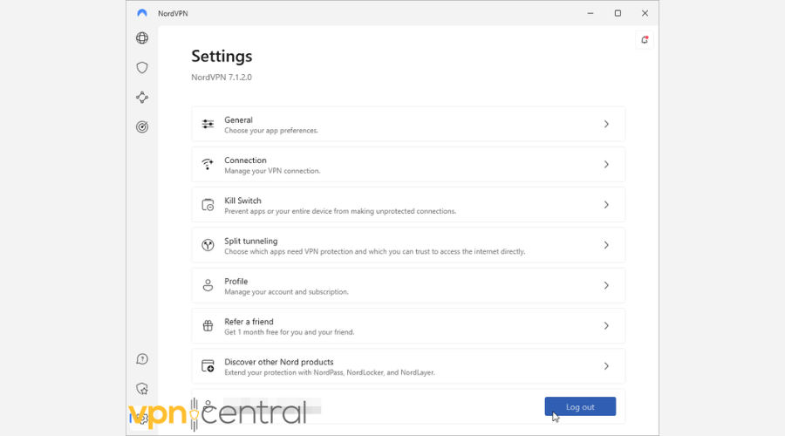Image resolution: width=785 pixels, height=436 pixels.
Task: Open Split tunneling settings entry
Action: tap(408, 245)
